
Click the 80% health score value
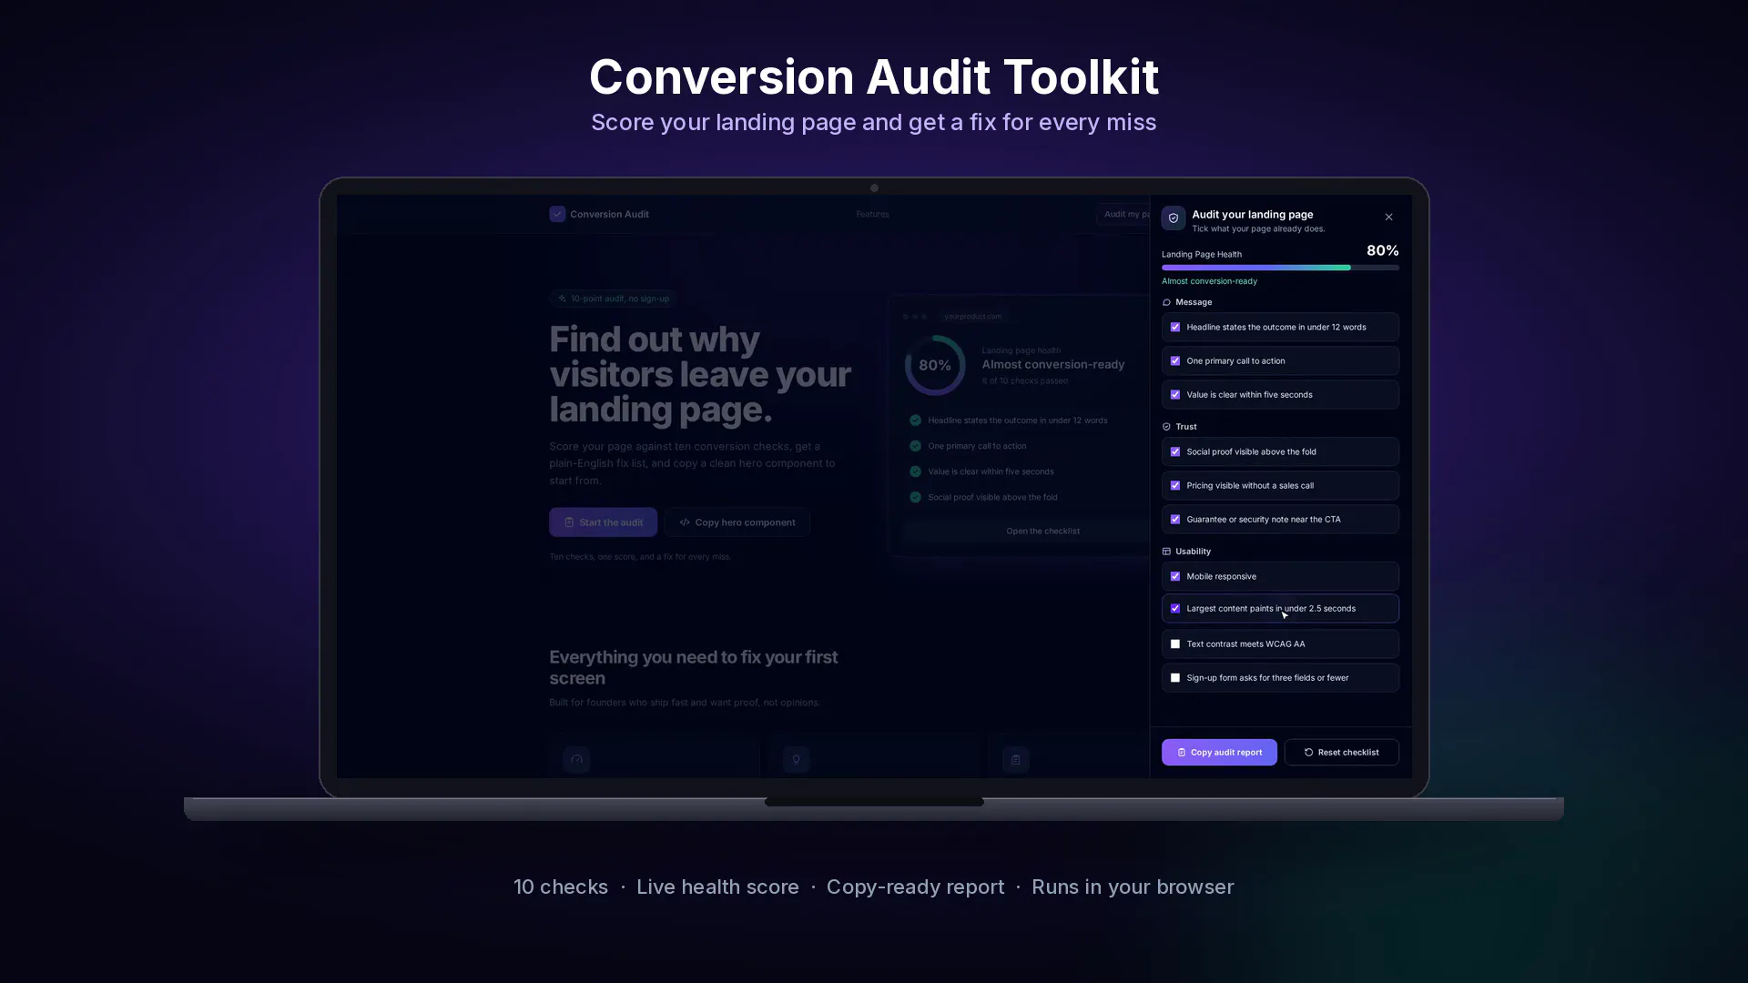[x=1382, y=250]
